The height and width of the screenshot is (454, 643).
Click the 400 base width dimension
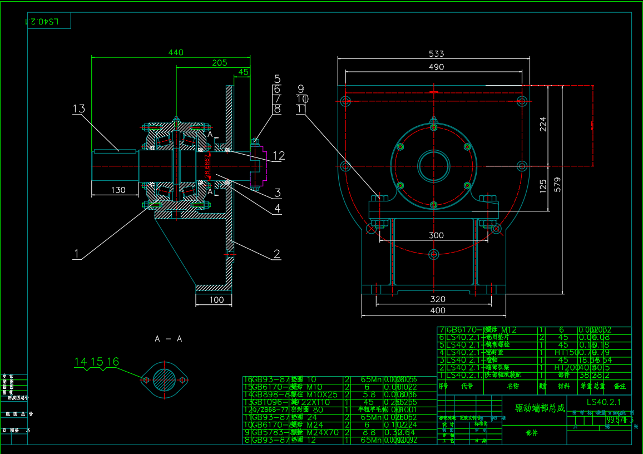[x=438, y=310]
